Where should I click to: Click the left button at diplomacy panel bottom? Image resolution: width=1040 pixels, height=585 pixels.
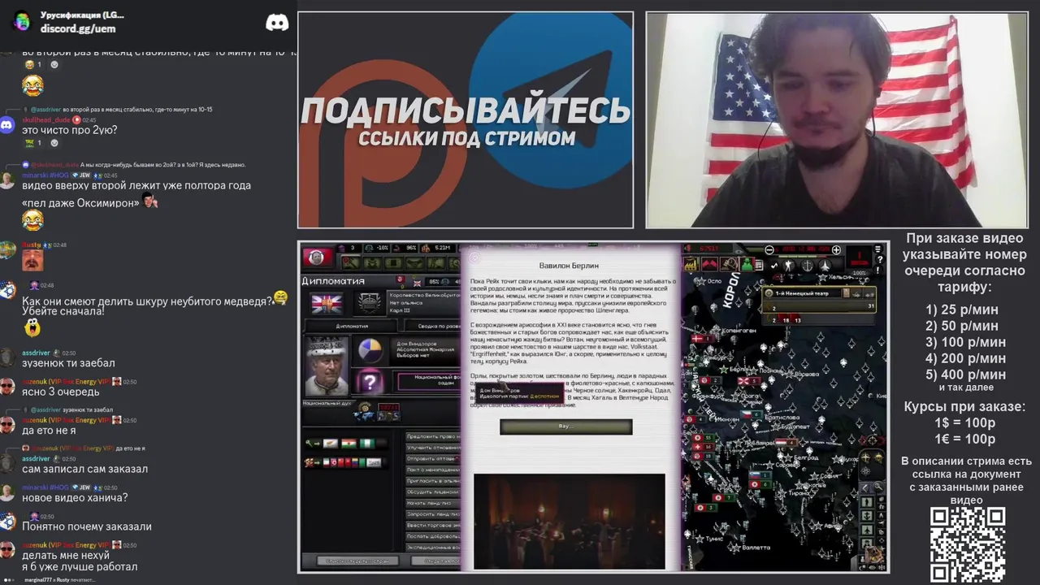coord(357,561)
